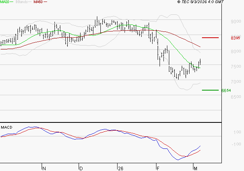The height and width of the screenshot is (171, 244).
Task: Click the green support level line
Action: 210,90
